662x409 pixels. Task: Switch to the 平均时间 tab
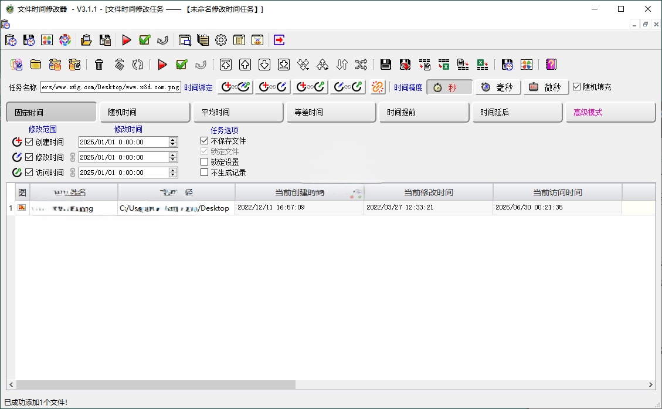[238, 113]
